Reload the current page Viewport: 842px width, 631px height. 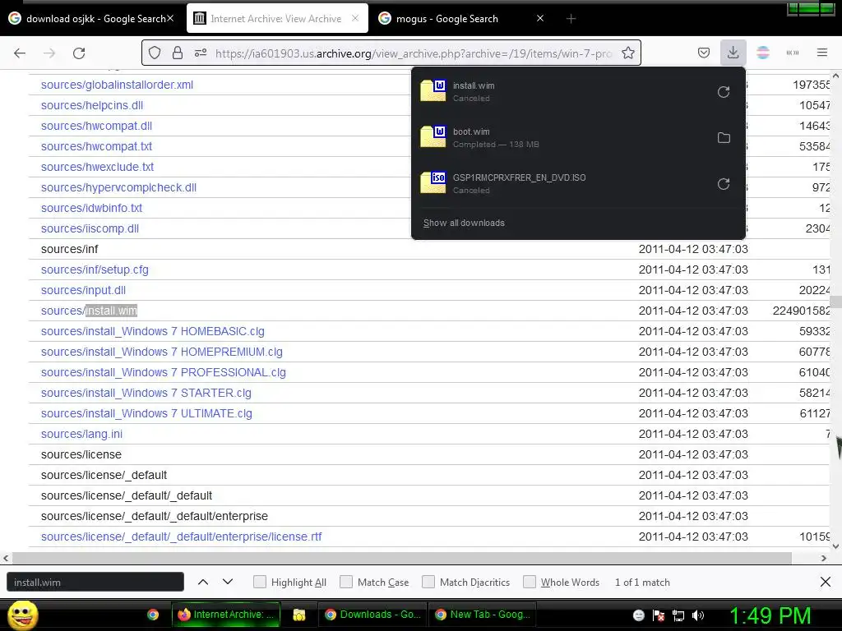pyautogui.click(x=79, y=53)
